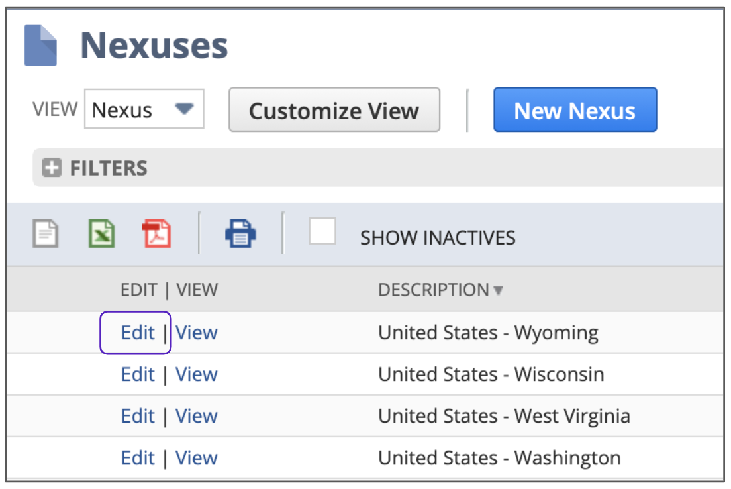Create a New Nexus
This screenshot has height=489, width=731.
click(574, 110)
